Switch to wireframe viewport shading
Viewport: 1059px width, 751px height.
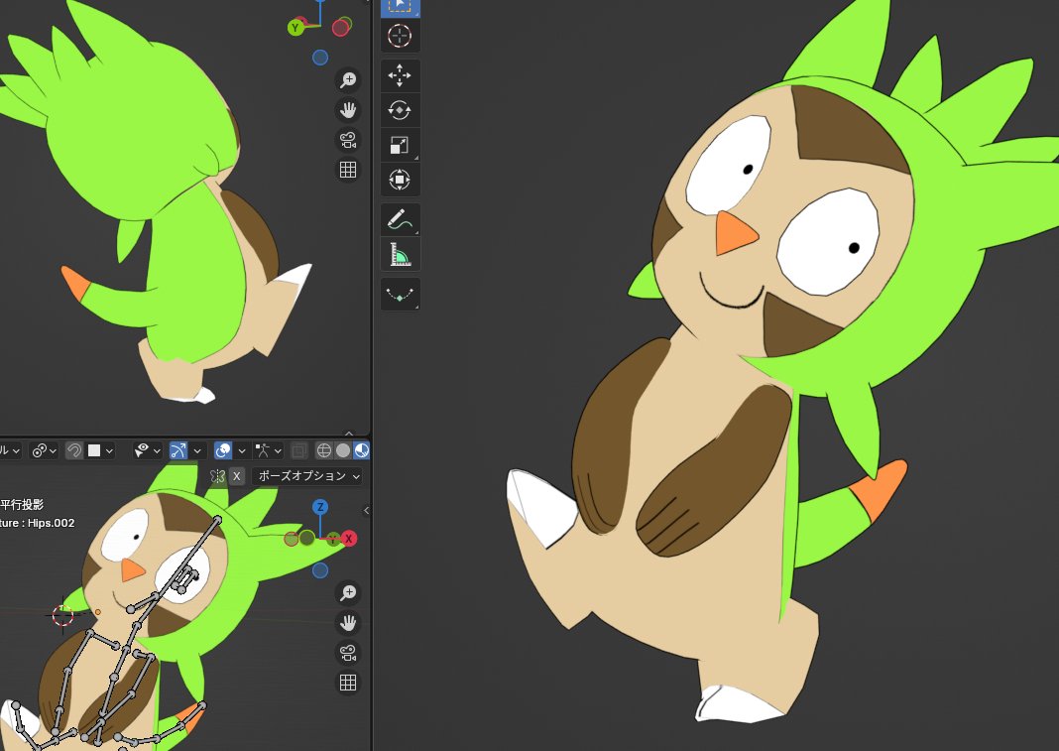[x=324, y=450]
